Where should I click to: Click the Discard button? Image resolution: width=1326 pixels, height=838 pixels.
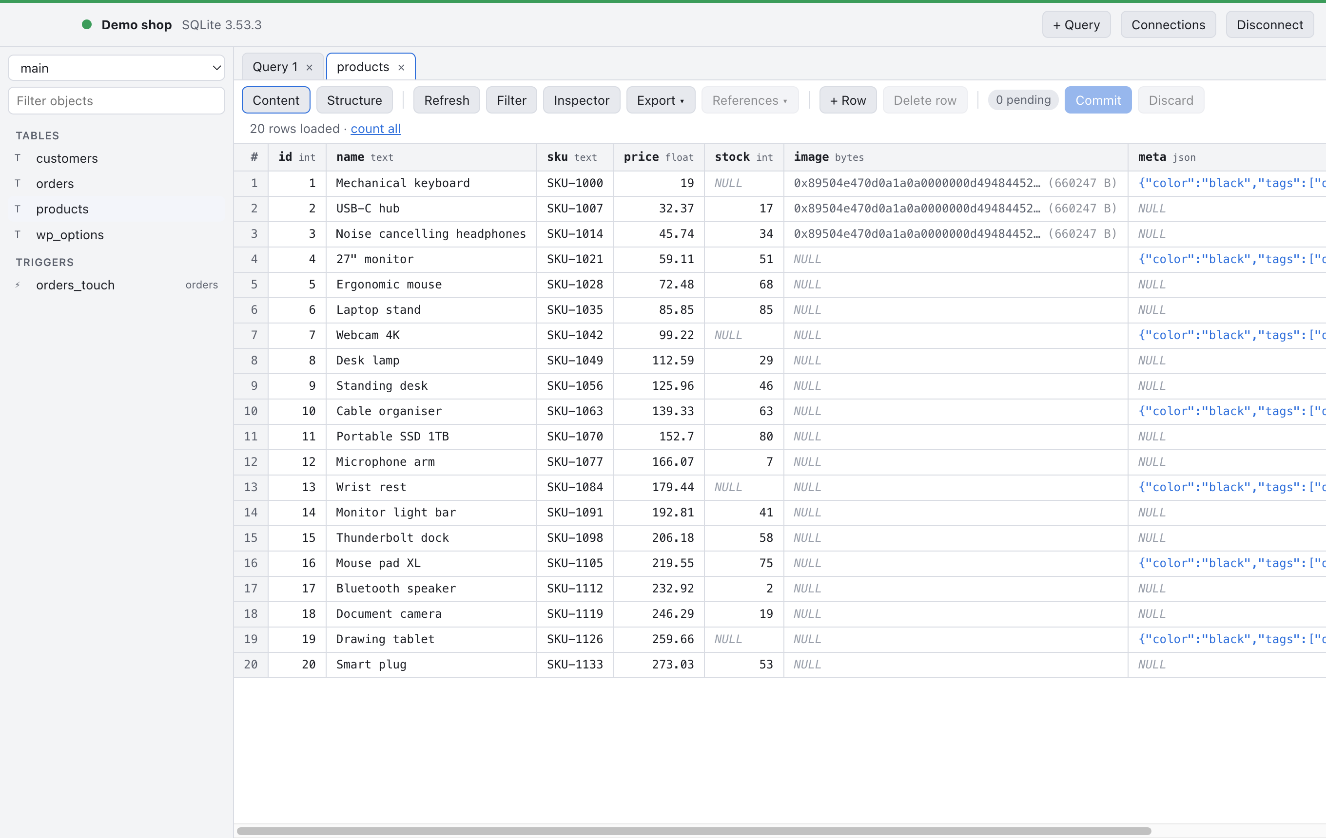click(1170, 100)
